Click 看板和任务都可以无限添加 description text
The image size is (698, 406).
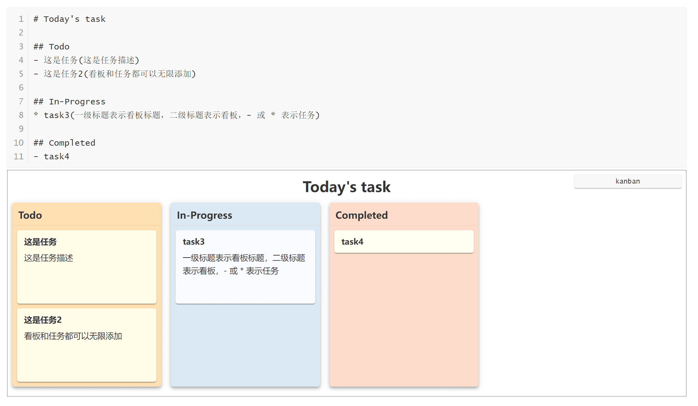(73, 336)
